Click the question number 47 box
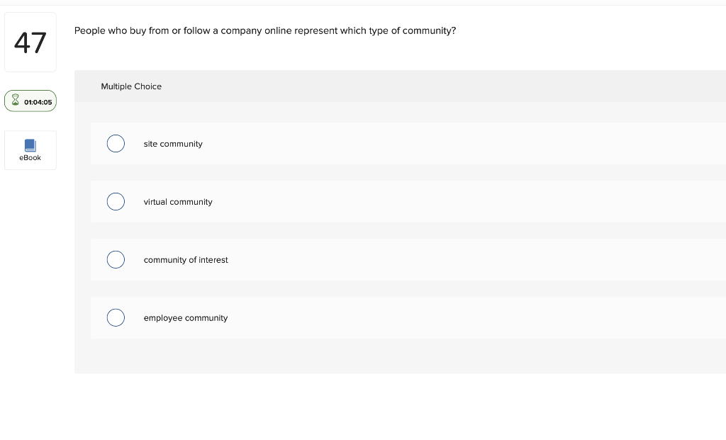The image size is (726, 440). 30,42
